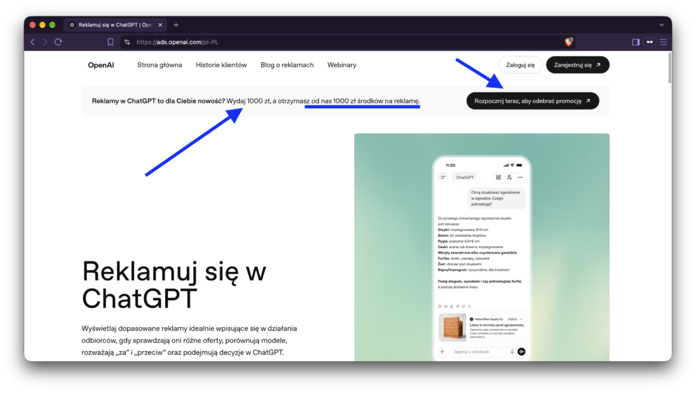Click the phone mockup sidebar menu icon

click(443, 177)
